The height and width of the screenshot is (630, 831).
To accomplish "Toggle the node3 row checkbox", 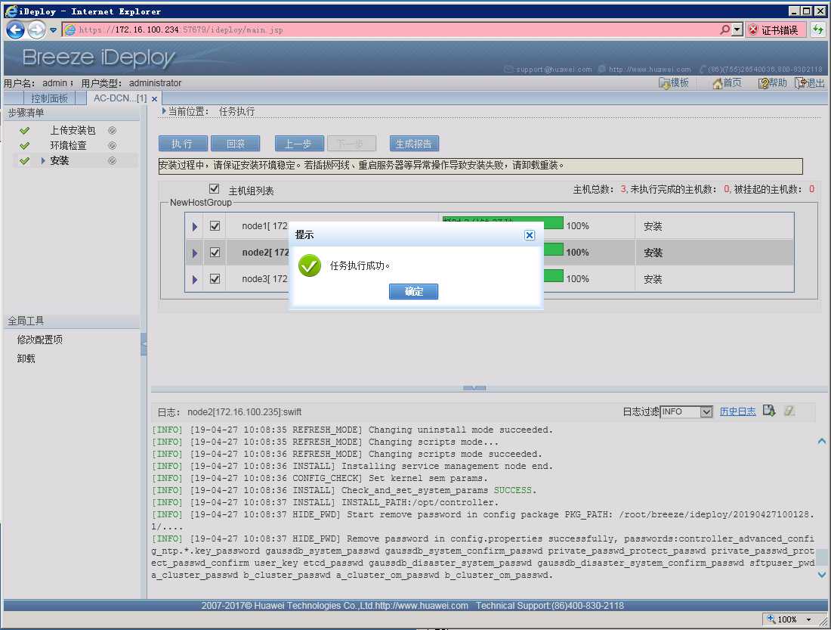I will coord(215,278).
